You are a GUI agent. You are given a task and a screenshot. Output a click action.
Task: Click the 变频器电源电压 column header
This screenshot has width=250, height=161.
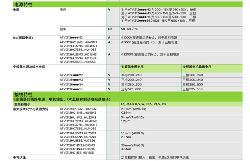click(132, 67)
